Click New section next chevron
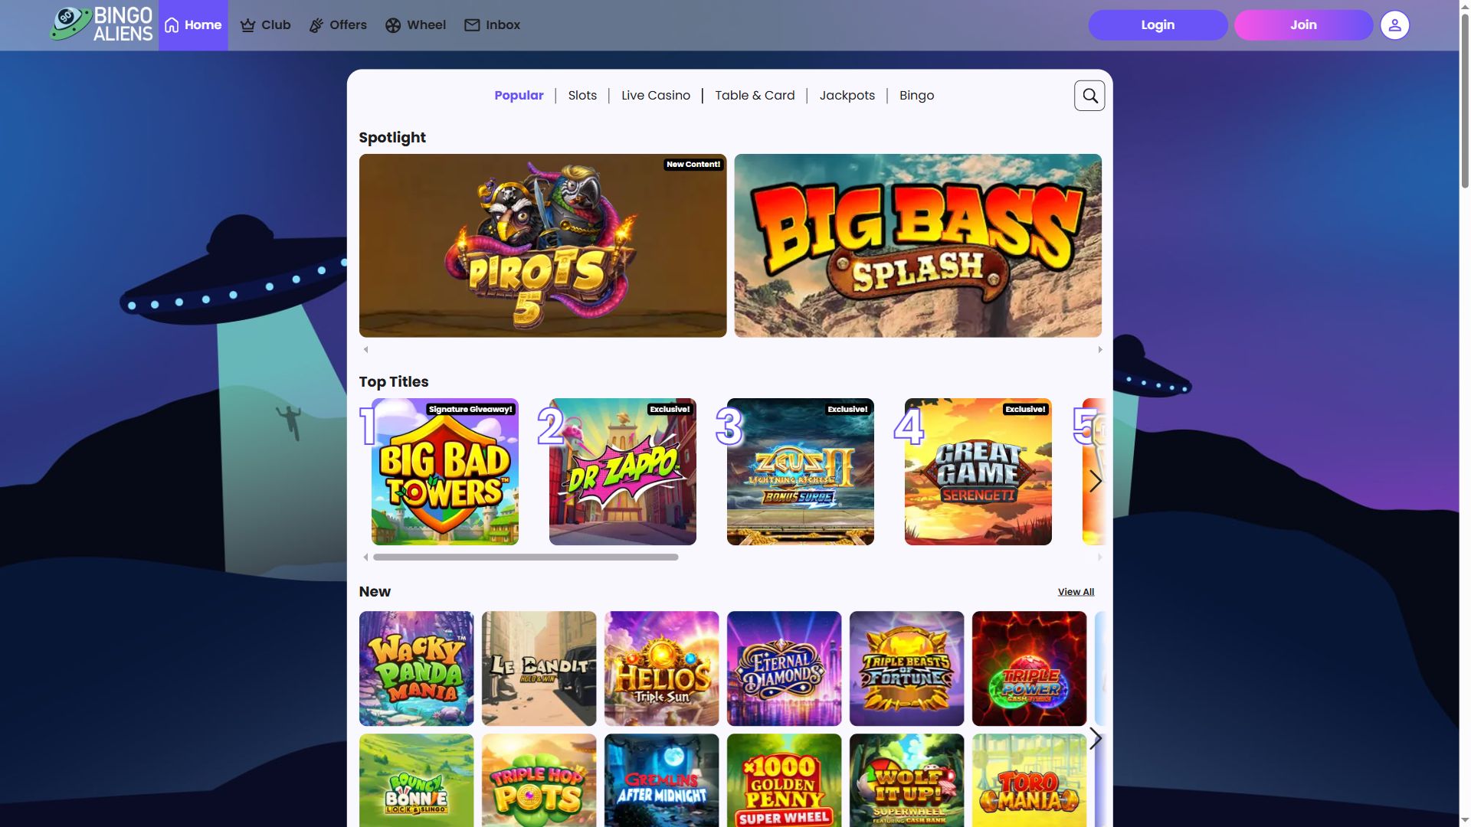 point(1095,738)
